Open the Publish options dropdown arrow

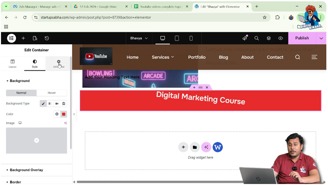321,38
